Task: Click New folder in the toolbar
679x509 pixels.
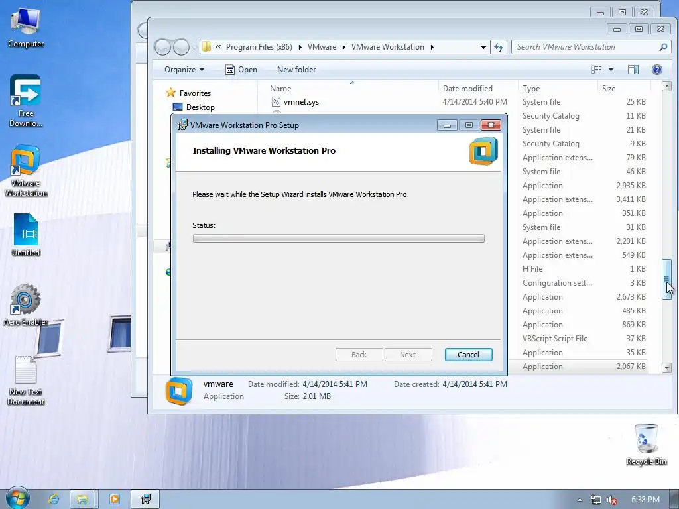Action: coord(296,70)
